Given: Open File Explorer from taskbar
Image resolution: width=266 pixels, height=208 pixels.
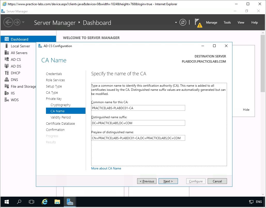Looking at the screenshot, I should [57, 202].
